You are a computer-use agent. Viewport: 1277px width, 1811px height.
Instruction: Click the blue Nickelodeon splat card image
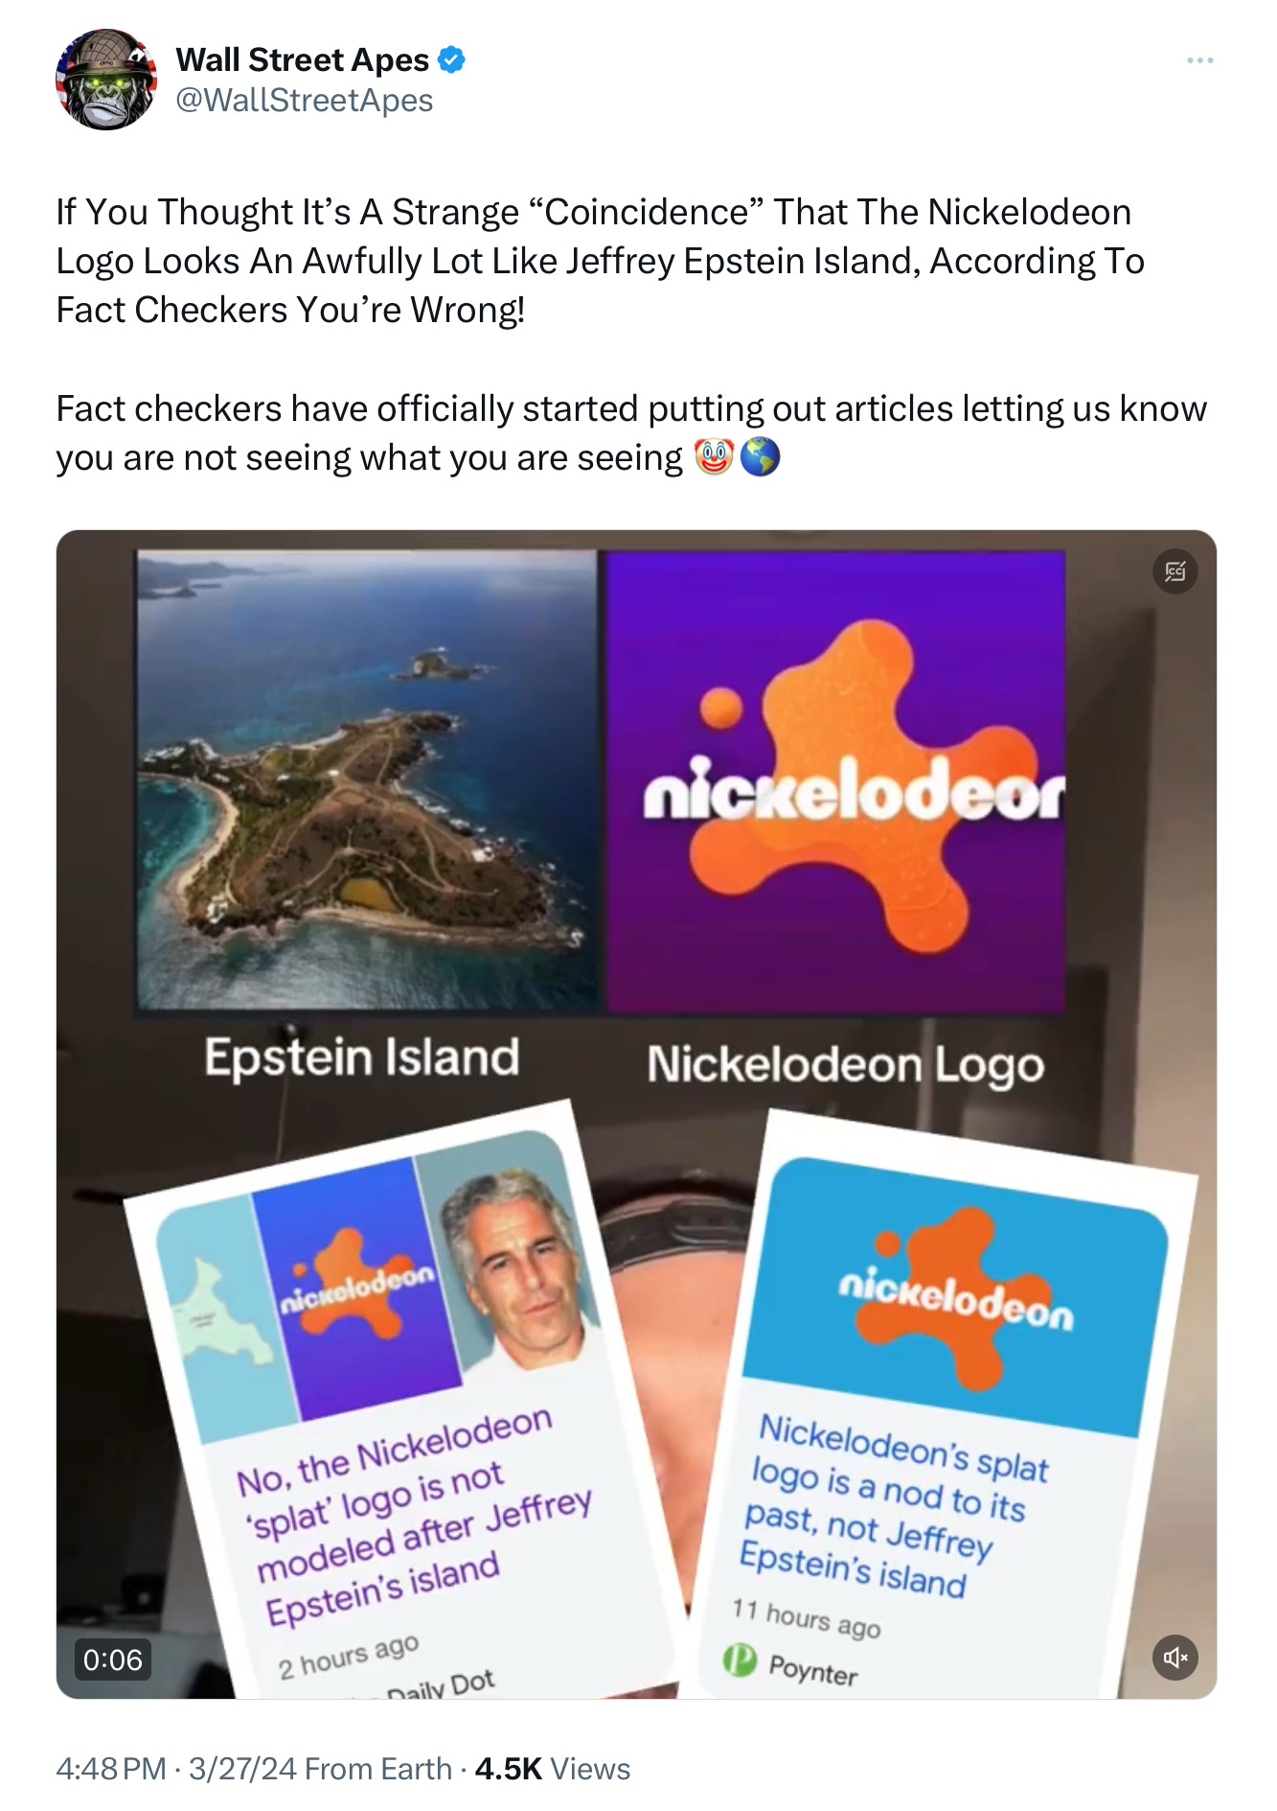tap(955, 1296)
